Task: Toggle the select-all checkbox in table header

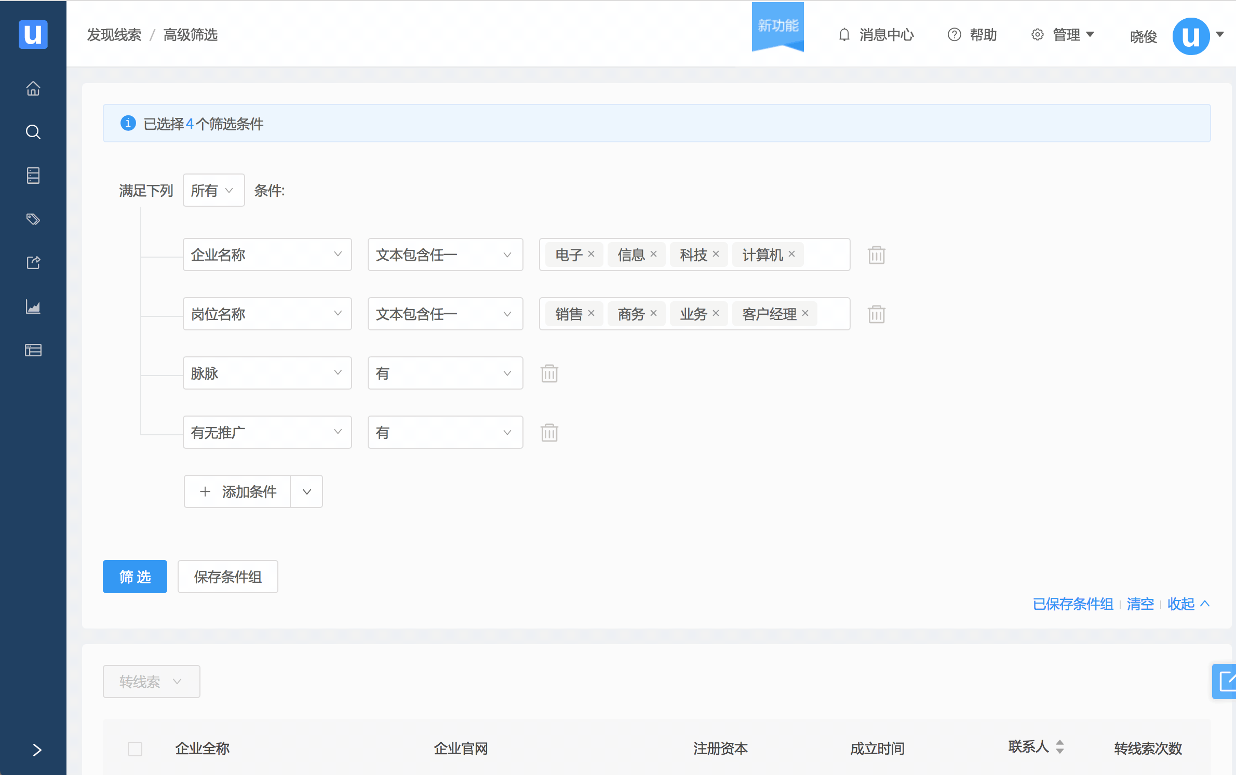Action: (135, 749)
